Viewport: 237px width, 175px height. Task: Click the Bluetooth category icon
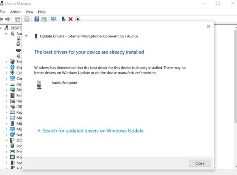12,67
